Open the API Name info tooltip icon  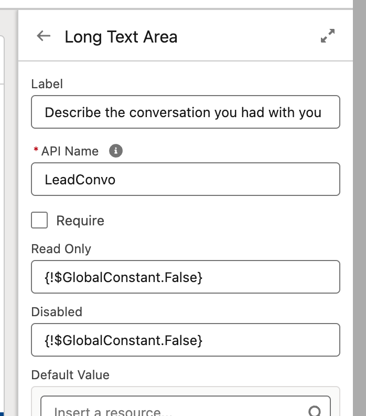(x=116, y=151)
